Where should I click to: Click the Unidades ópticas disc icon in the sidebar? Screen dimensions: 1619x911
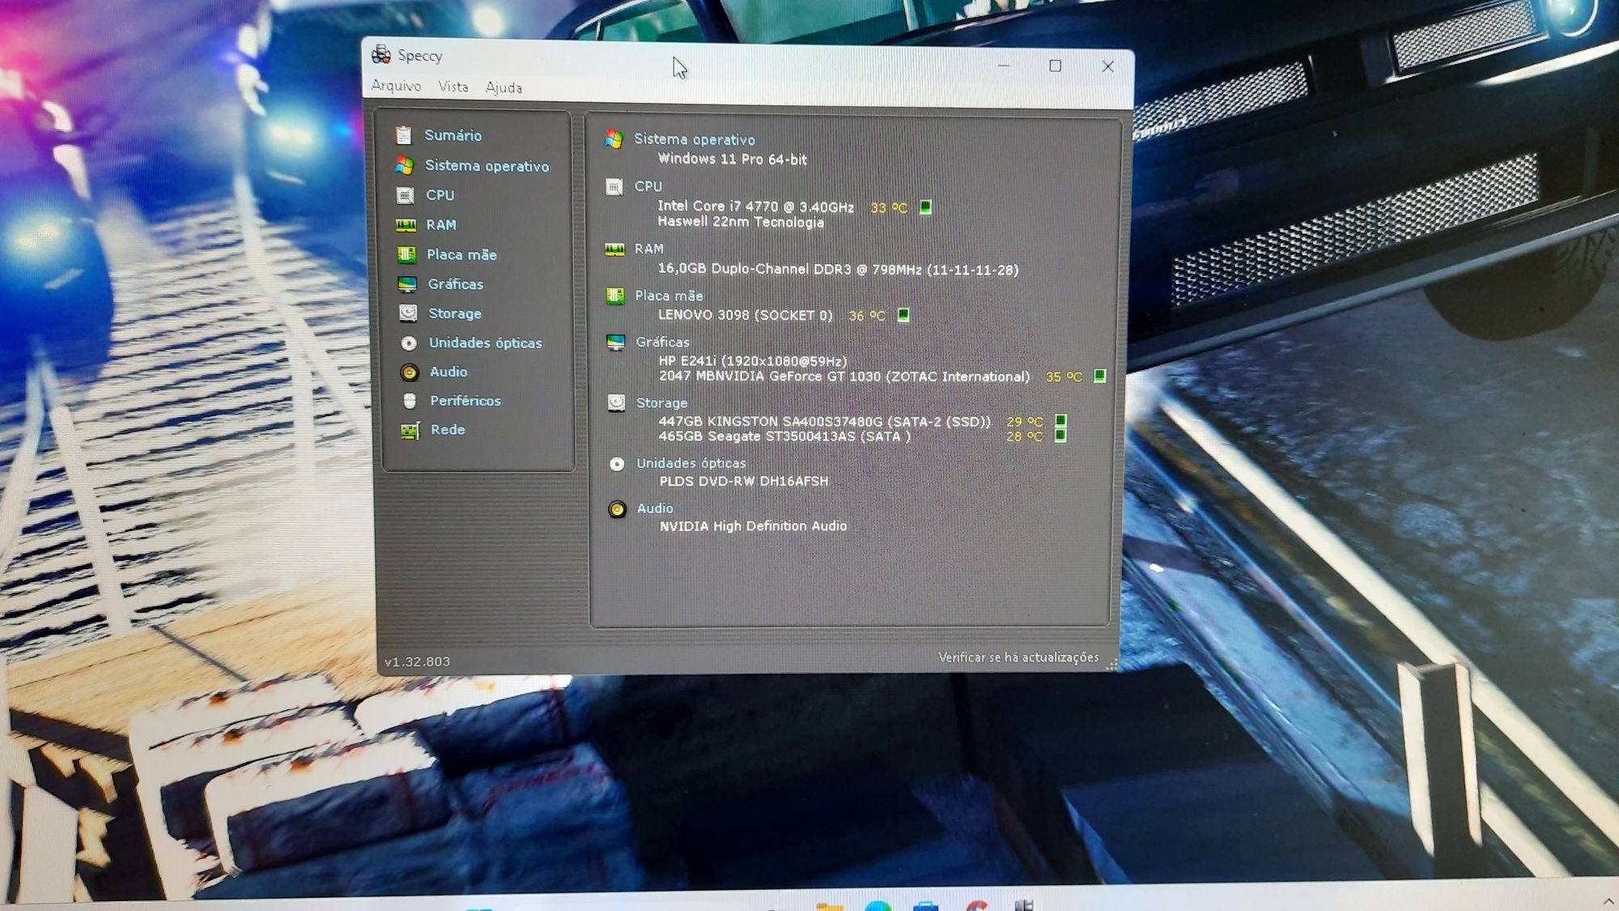tap(409, 343)
